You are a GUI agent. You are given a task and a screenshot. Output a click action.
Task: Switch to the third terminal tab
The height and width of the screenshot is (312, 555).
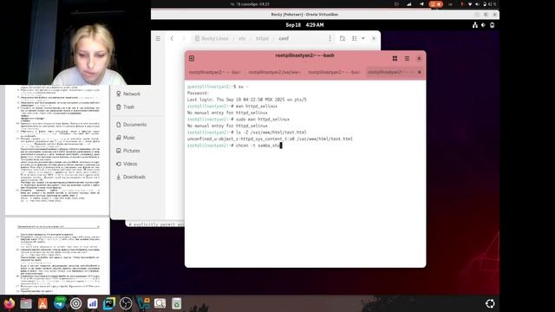(334, 72)
